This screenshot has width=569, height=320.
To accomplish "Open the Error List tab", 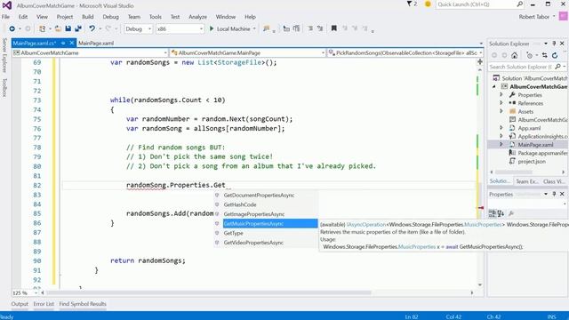I will pos(44,304).
